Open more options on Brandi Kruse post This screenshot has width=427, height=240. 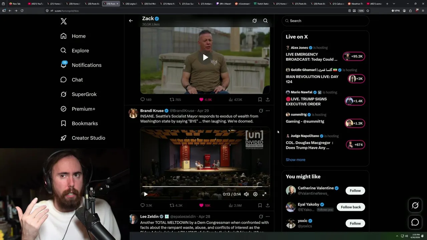tap(268, 111)
